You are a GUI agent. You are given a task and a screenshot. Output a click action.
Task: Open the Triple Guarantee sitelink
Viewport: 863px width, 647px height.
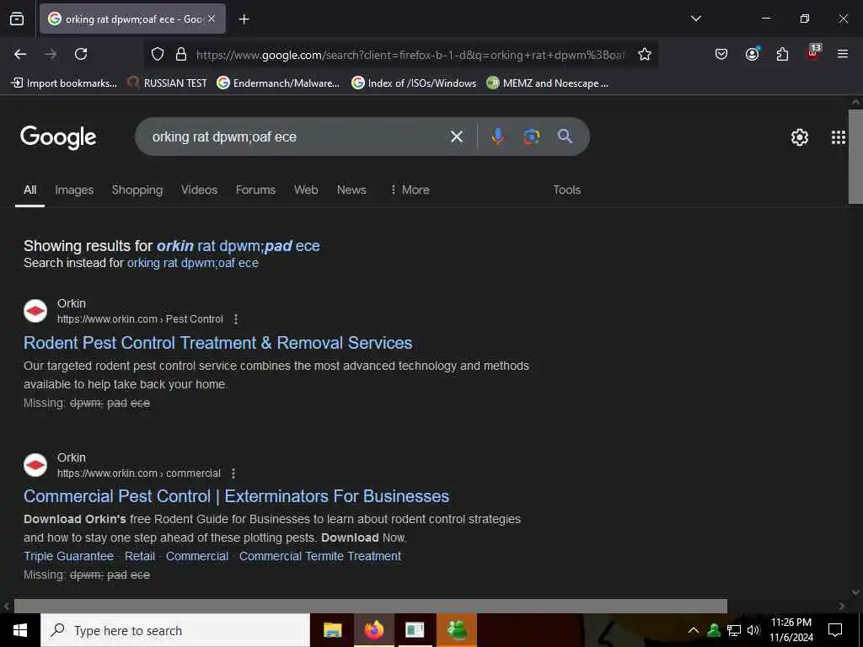[69, 556]
